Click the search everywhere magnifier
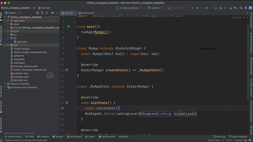Image resolution: width=253 pixels, height=142 pixels. (x=241, y=8)
